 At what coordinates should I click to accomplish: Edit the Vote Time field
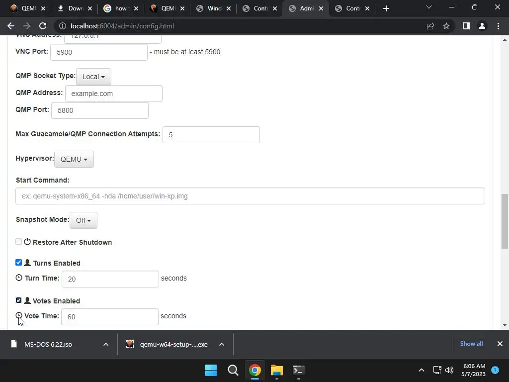pos(110,317)
